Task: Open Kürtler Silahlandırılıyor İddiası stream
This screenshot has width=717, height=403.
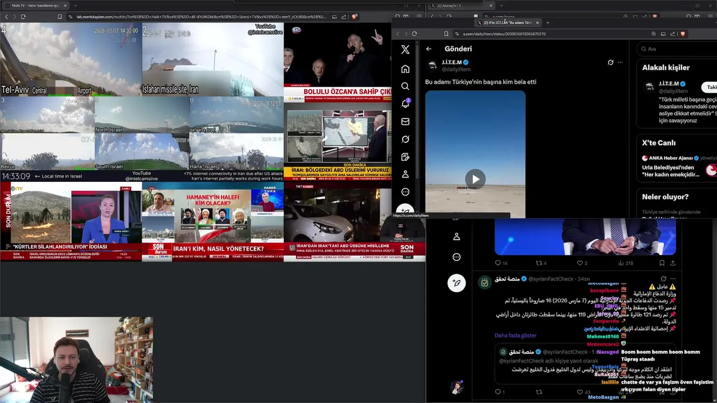Action: [71, 222]
